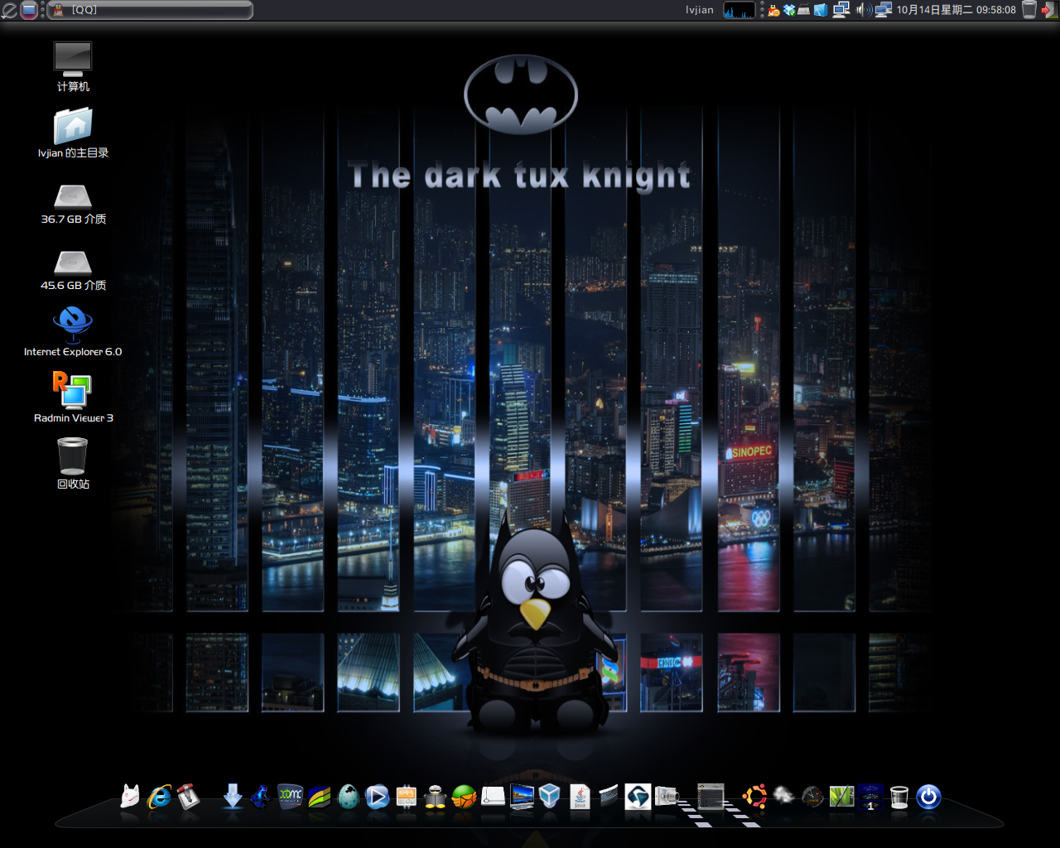Adjust volume via speaker tray icon
This screenshot has width=1060, height=848.
tap(862, 10)
